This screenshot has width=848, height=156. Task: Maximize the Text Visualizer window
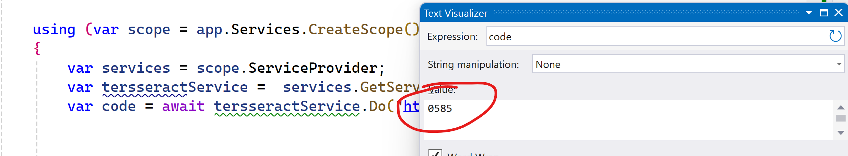(824, 13)
